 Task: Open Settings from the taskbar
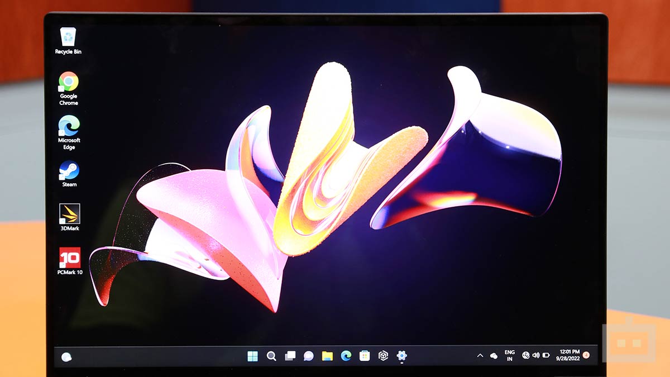coord(401,355)
